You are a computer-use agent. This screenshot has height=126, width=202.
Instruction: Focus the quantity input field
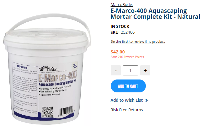[130, 70]
